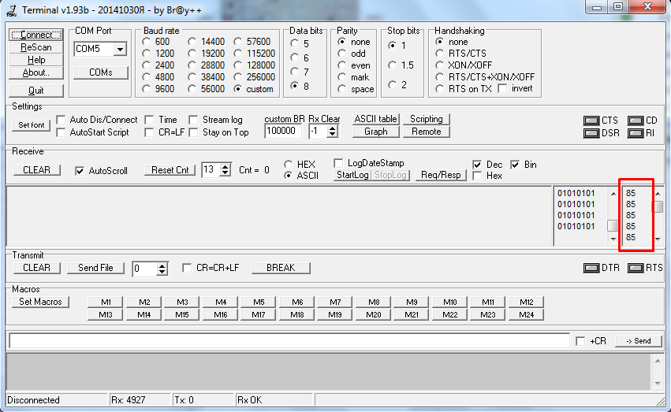Run macro M1
Viewport: 671px width, 412px height.
coord(106,303)
